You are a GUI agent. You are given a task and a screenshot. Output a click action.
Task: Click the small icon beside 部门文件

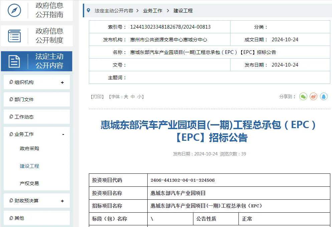(x=11, y=100)
